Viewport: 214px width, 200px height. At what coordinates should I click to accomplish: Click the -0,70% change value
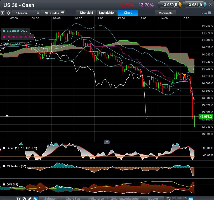pos(127,5)
